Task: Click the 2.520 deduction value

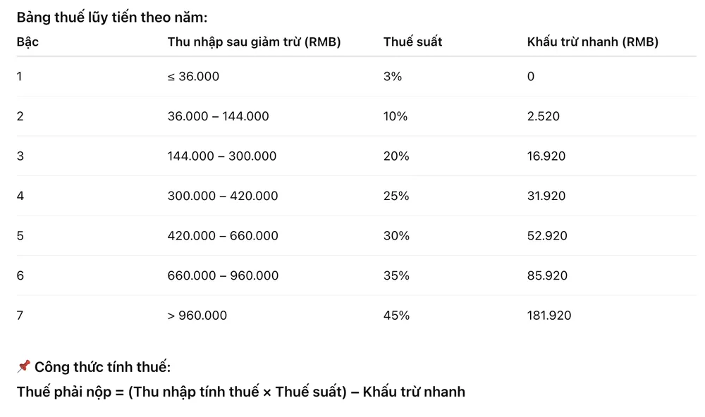Action: [x=543, y=116]
